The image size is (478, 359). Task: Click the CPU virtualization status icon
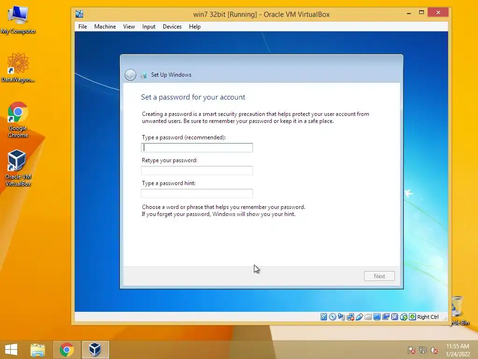click(394, 317)
